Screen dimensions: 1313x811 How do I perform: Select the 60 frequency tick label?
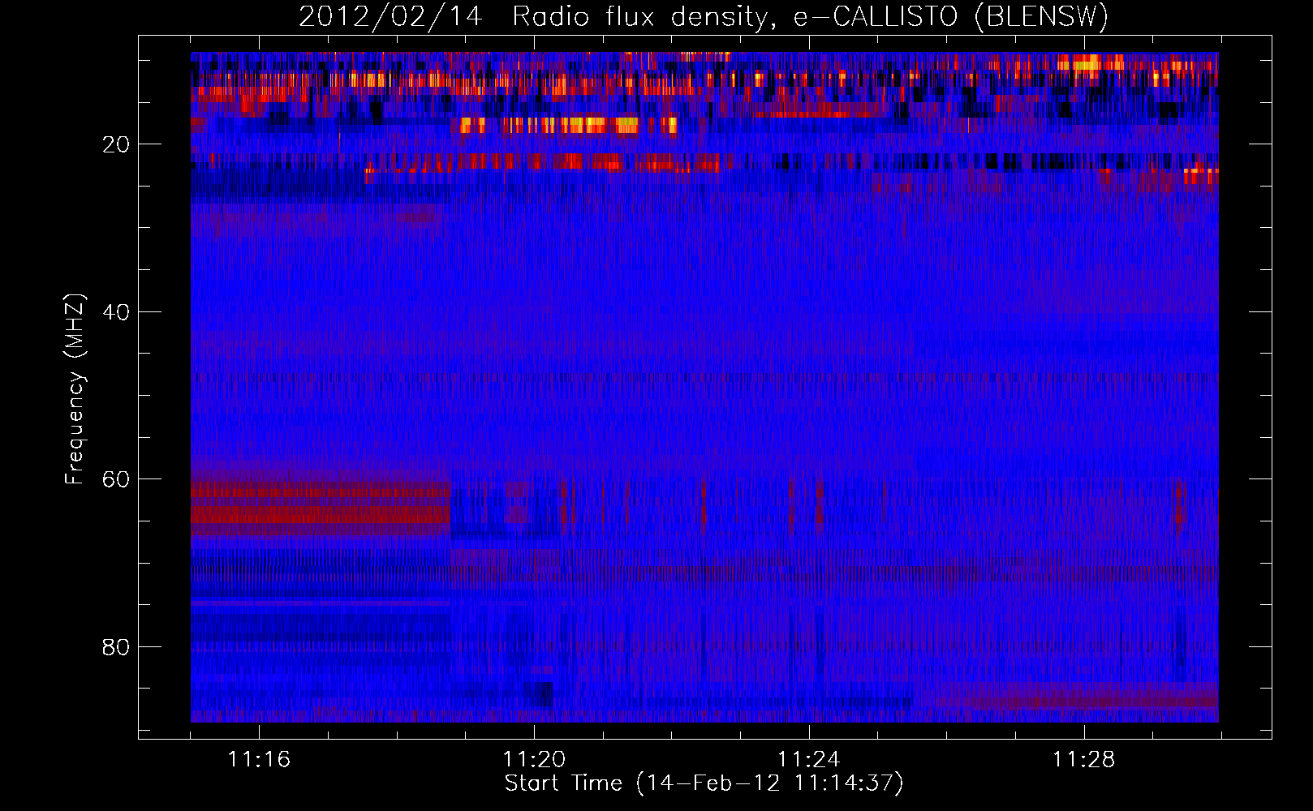pos(116,479)
